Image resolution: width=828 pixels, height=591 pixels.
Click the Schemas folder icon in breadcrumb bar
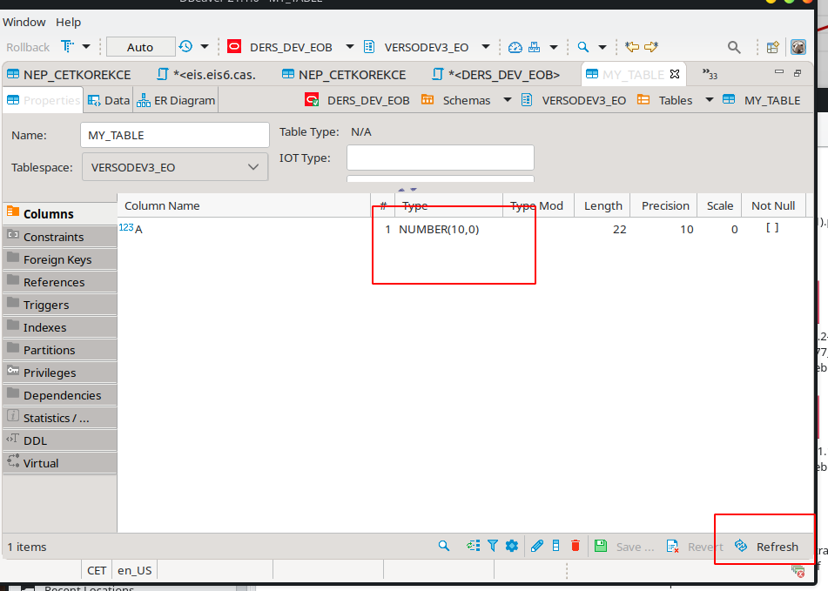tap(426, 100)
